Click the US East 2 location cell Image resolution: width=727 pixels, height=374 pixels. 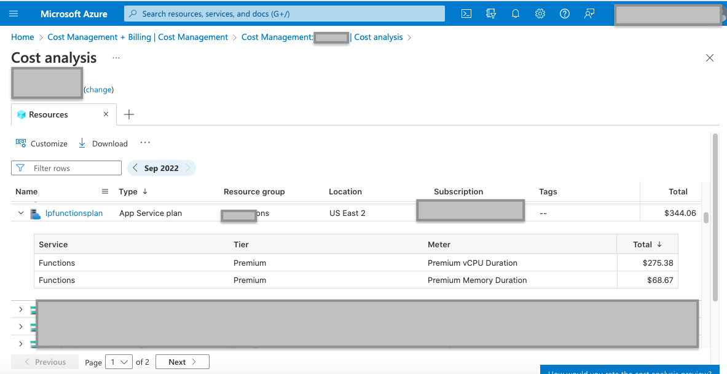(x=347, y=213)
